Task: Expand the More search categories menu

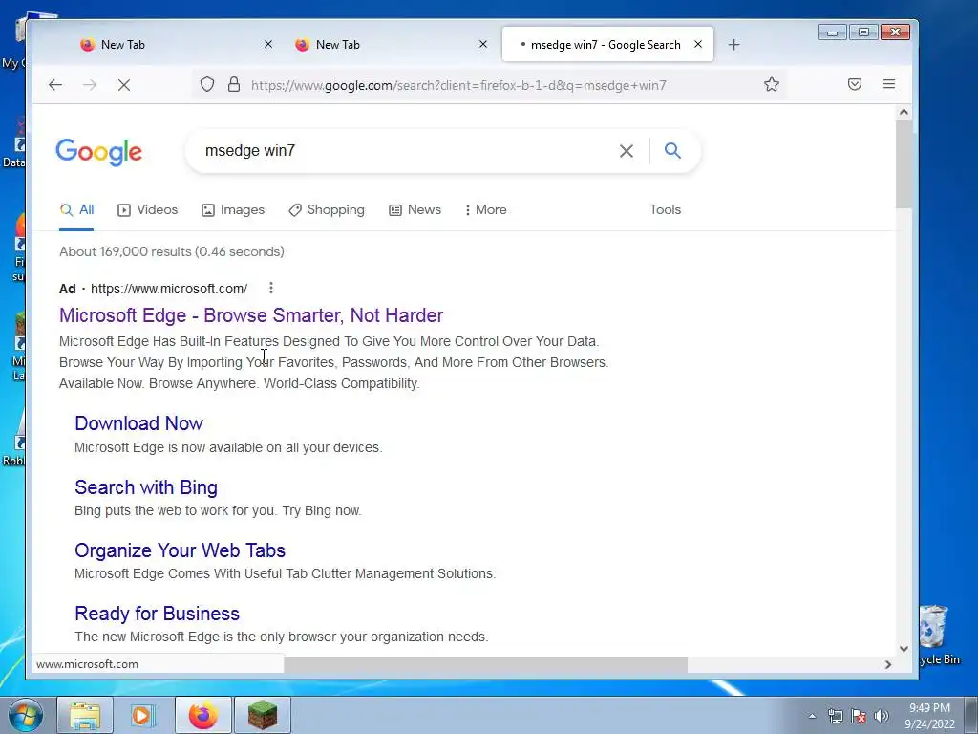Action: pyautogui.click(x=486, y=209)
